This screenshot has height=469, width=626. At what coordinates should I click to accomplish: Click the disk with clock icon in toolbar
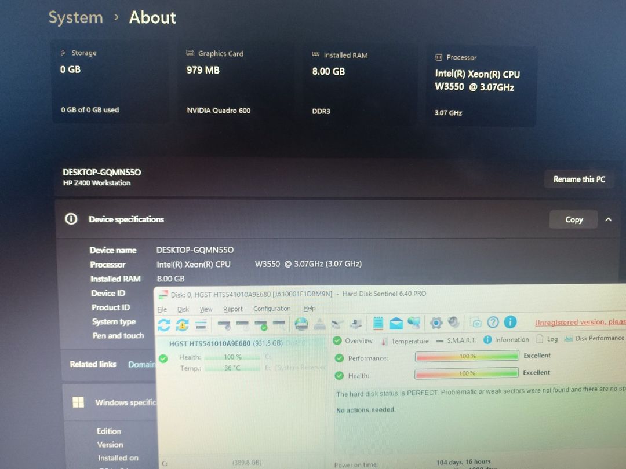pyautogui.click(x=242, y=325)
